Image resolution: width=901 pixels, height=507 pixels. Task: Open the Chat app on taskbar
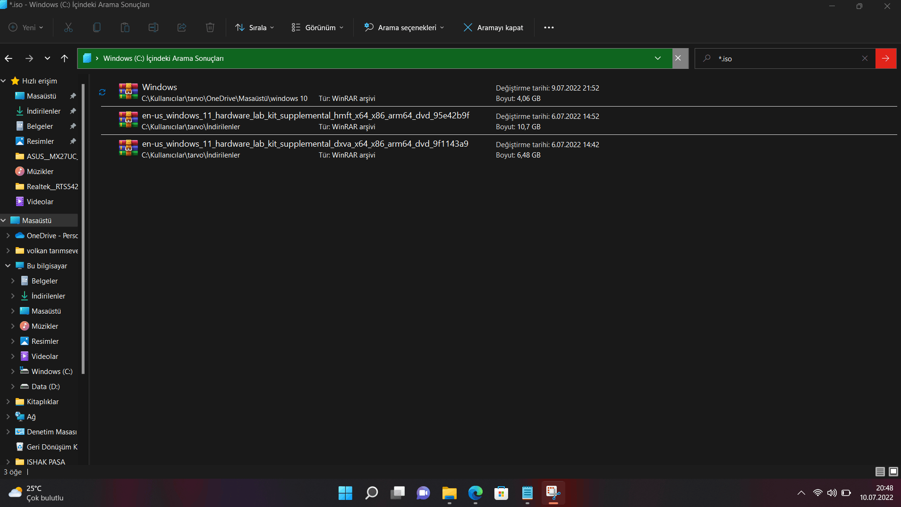[423, 493]
